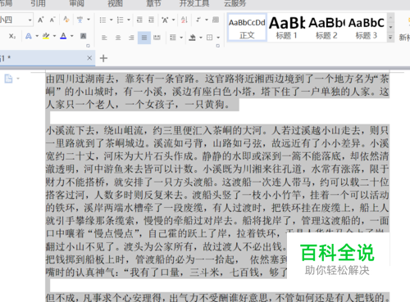Viewport: 410px width, 302px height.
Task: Apply the 标题 2 heading style
Action: (x=326, y=27)
